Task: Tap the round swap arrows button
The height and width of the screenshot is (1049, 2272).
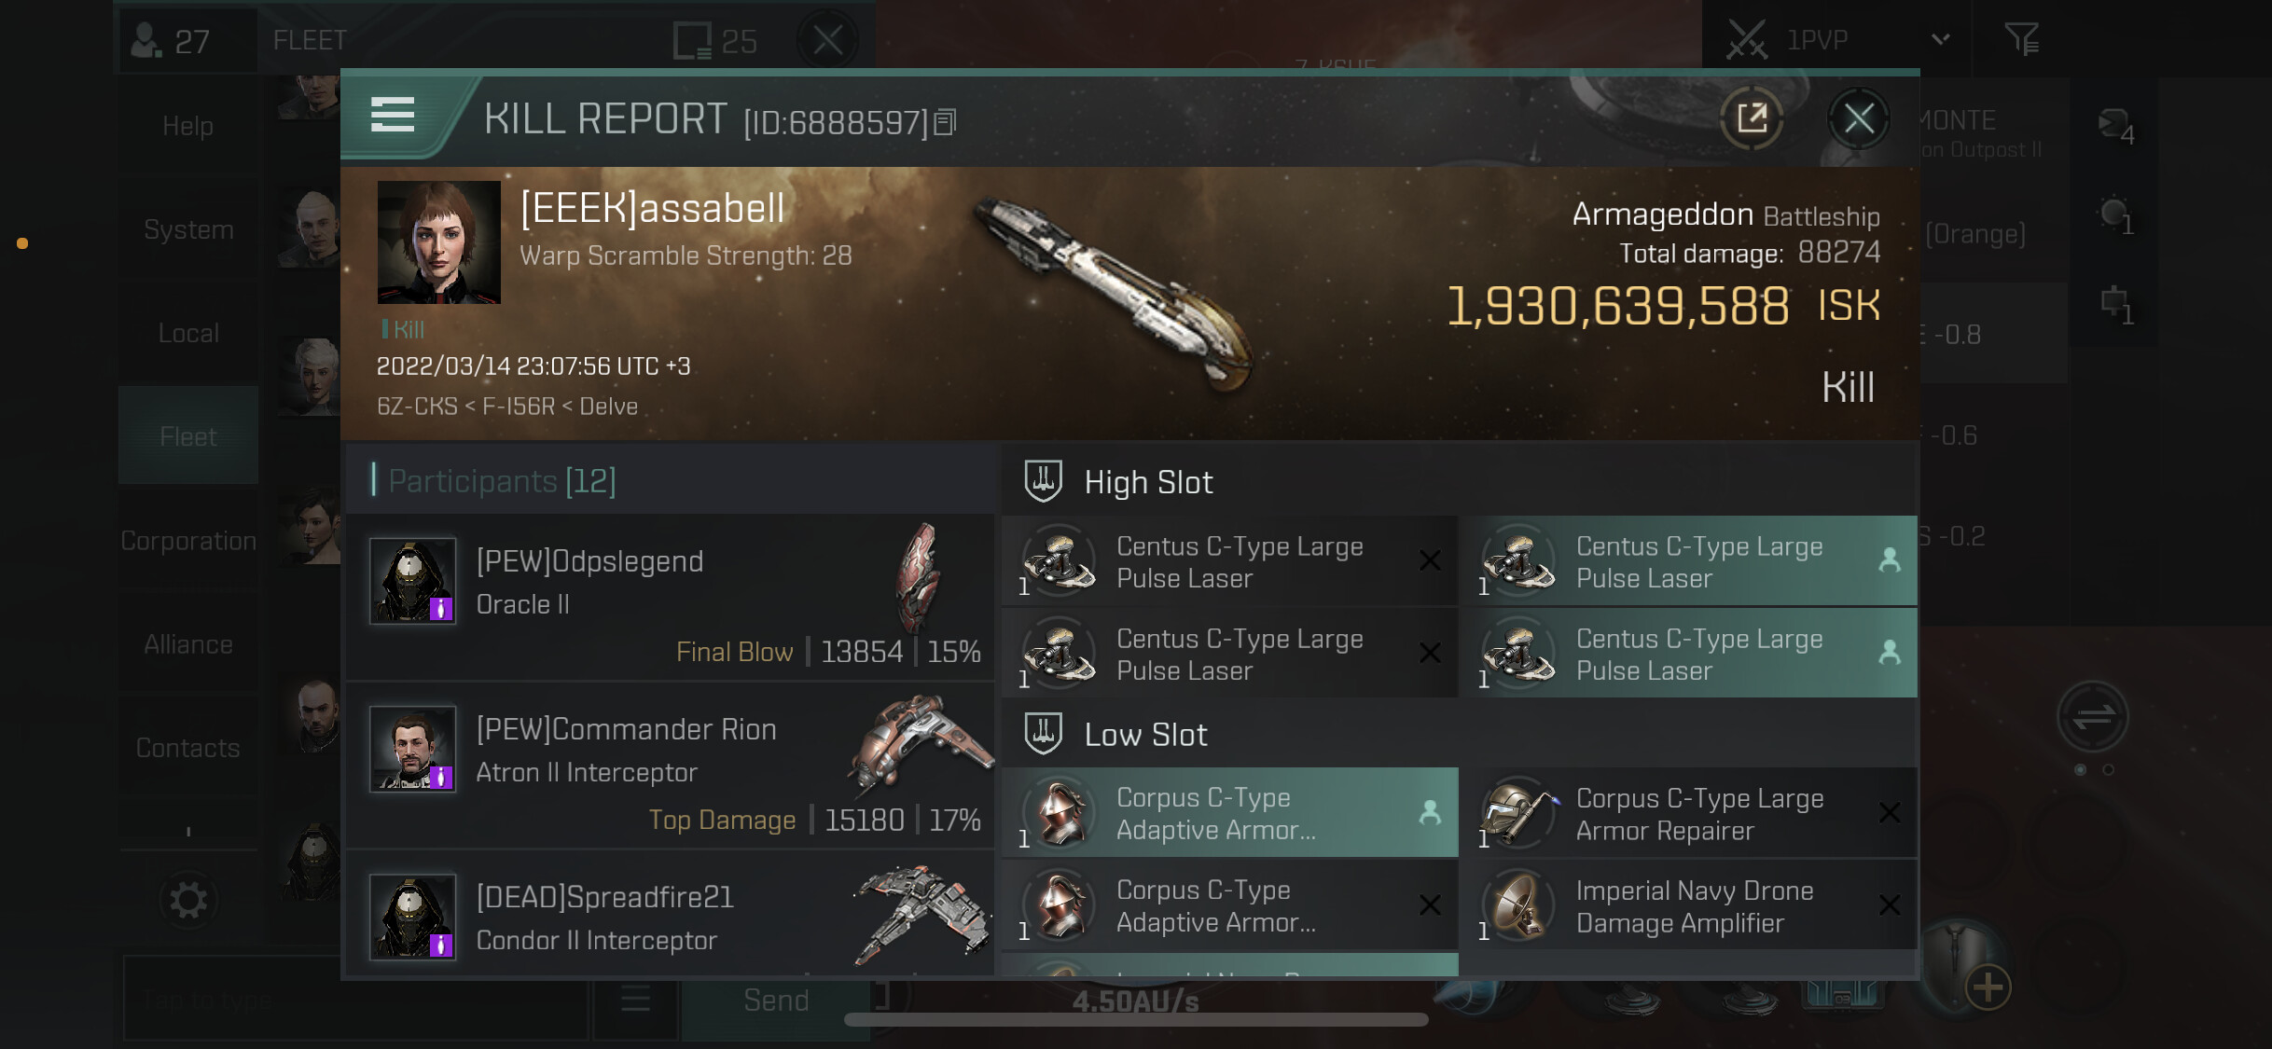Action: [2093, 717]
